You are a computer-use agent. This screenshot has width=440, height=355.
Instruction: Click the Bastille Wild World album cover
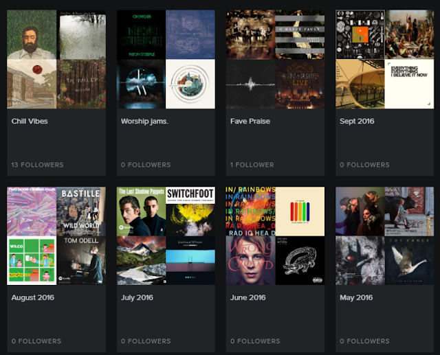[81, 211]
